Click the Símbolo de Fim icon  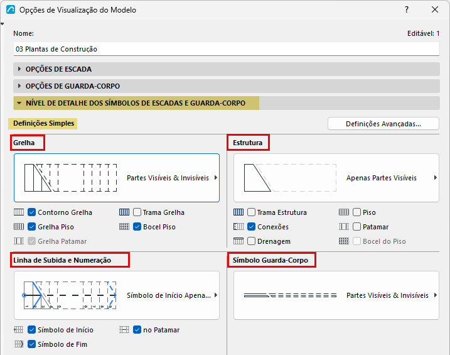(x=19, y=344)
